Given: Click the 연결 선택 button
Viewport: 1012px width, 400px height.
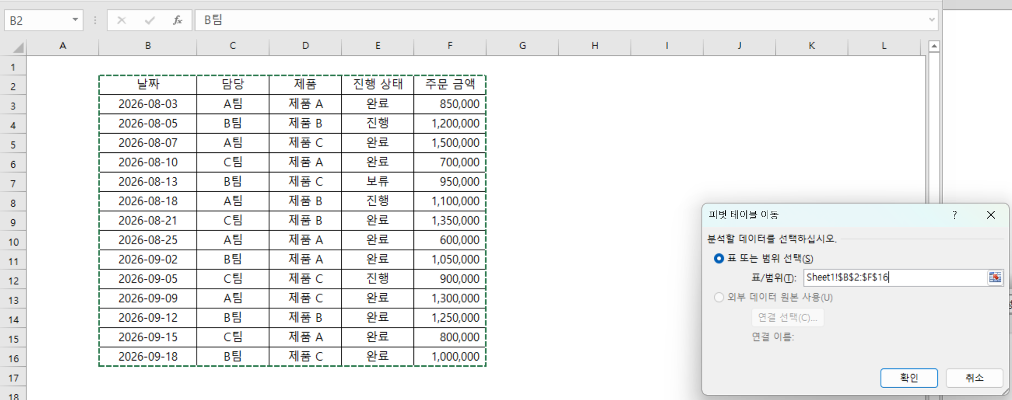Looking at the screenshot, I should click(x=787, y=318).
